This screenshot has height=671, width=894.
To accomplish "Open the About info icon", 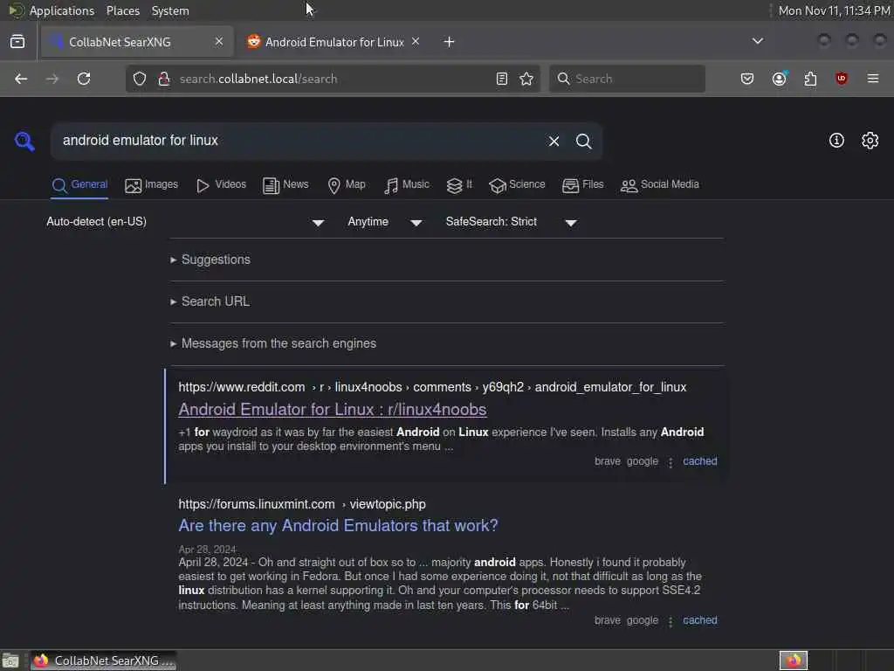I will click(836, 141).
